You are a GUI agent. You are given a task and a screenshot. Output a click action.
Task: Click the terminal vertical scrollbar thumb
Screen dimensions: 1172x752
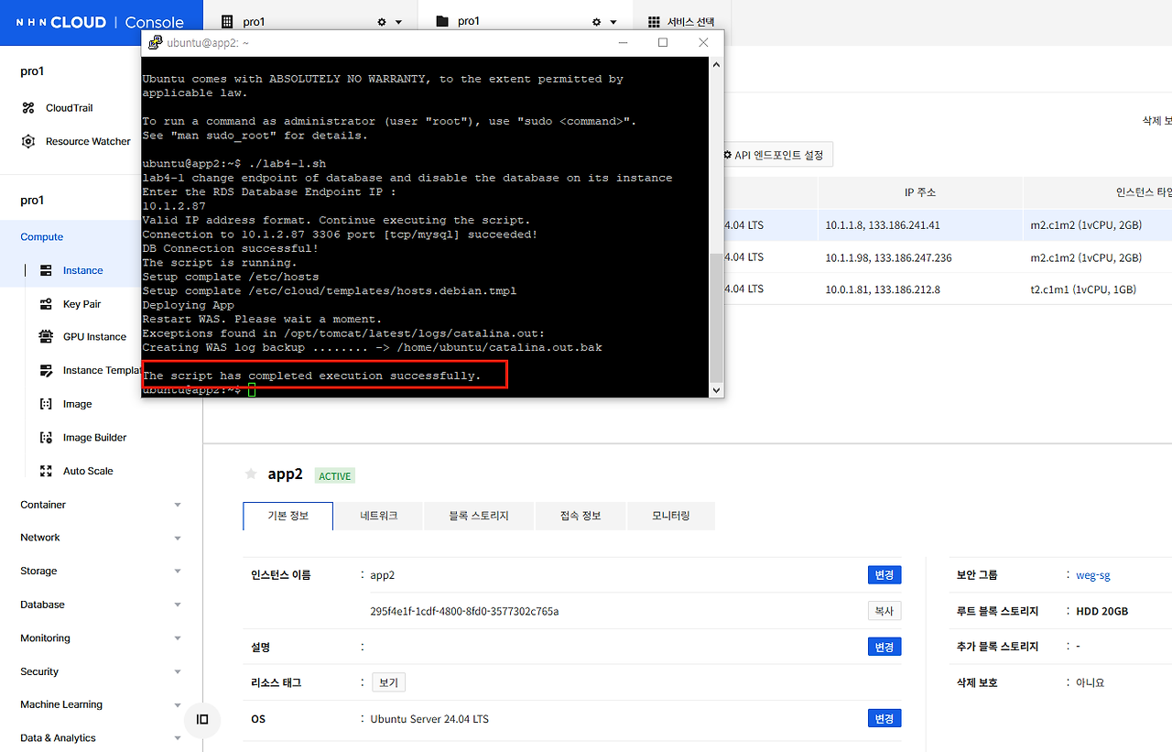pos(716,316)
